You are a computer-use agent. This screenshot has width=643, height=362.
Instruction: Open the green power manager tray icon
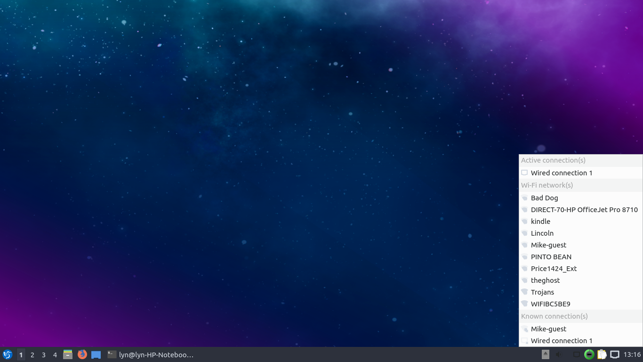[589, 354]
